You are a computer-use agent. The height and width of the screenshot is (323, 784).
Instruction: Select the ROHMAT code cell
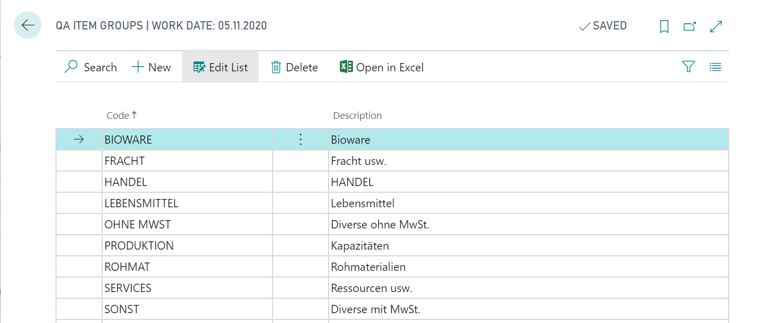click(187, 267)
